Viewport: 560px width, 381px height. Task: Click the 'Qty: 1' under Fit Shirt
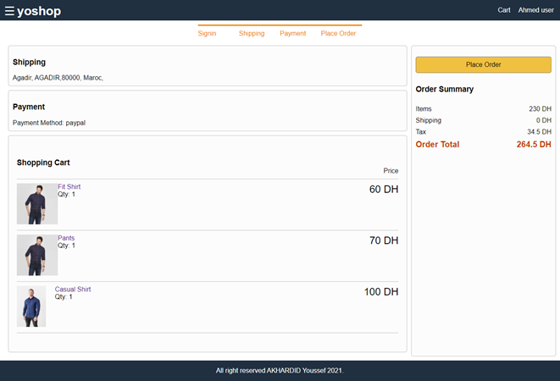point(66,194)
